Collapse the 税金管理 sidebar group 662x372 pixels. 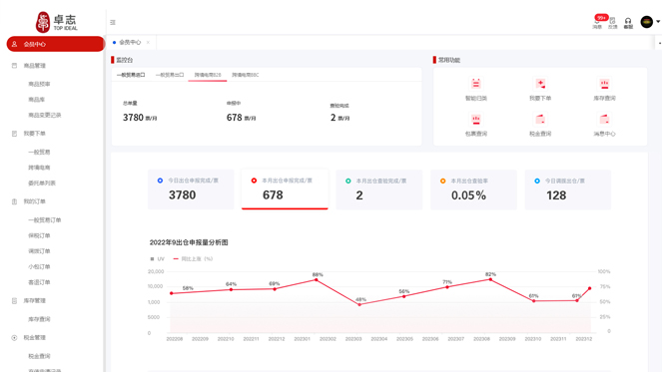click(35, 337)
